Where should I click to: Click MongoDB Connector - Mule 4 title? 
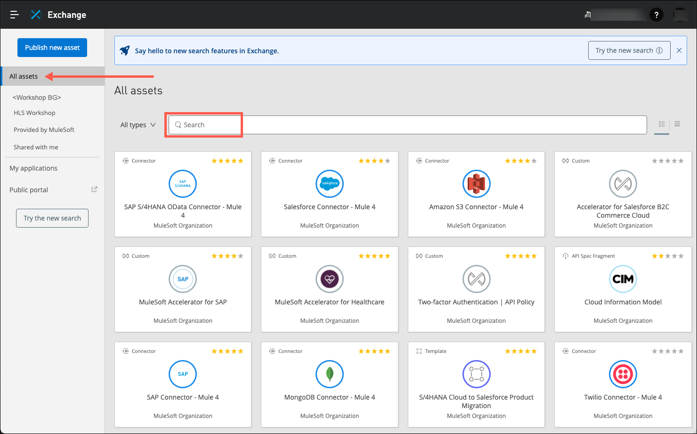click(x=330, y=397)
